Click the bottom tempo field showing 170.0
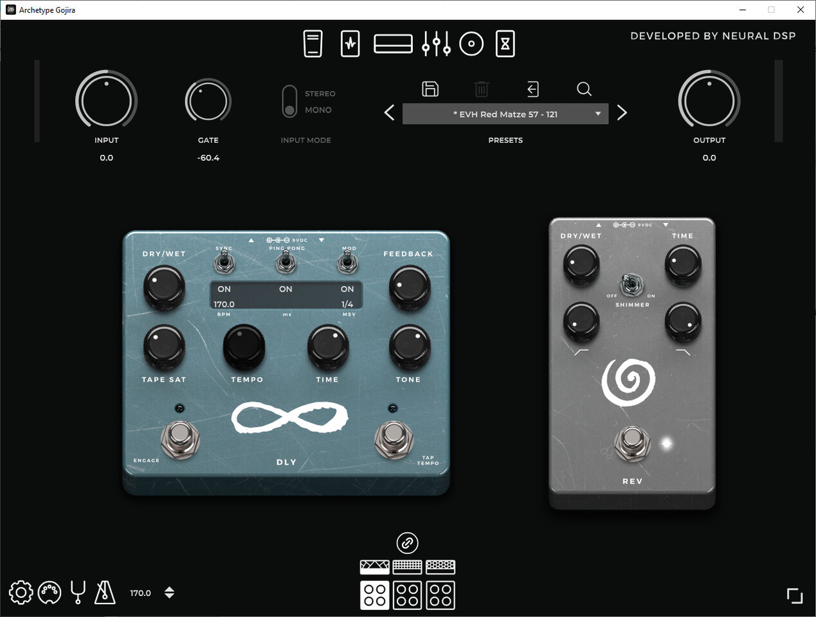 point(140,593)
